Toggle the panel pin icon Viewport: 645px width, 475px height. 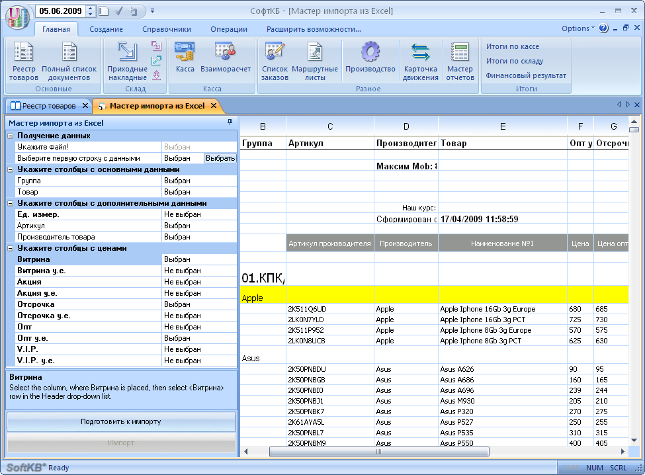tap(230, 122)
